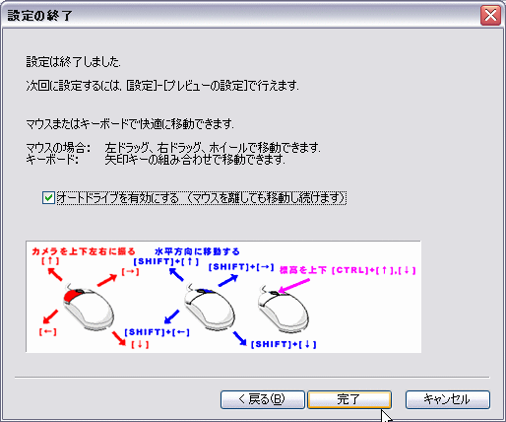
Task: Cancel the wizard with キャンセル
Action: 448,399
